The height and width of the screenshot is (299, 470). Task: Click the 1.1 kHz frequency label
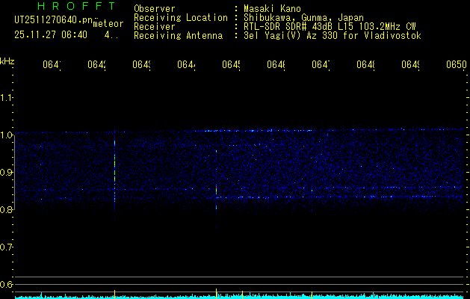(6, 97)
